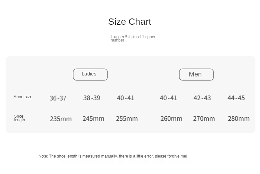Select the Size Chart heading

coord(130,22)
